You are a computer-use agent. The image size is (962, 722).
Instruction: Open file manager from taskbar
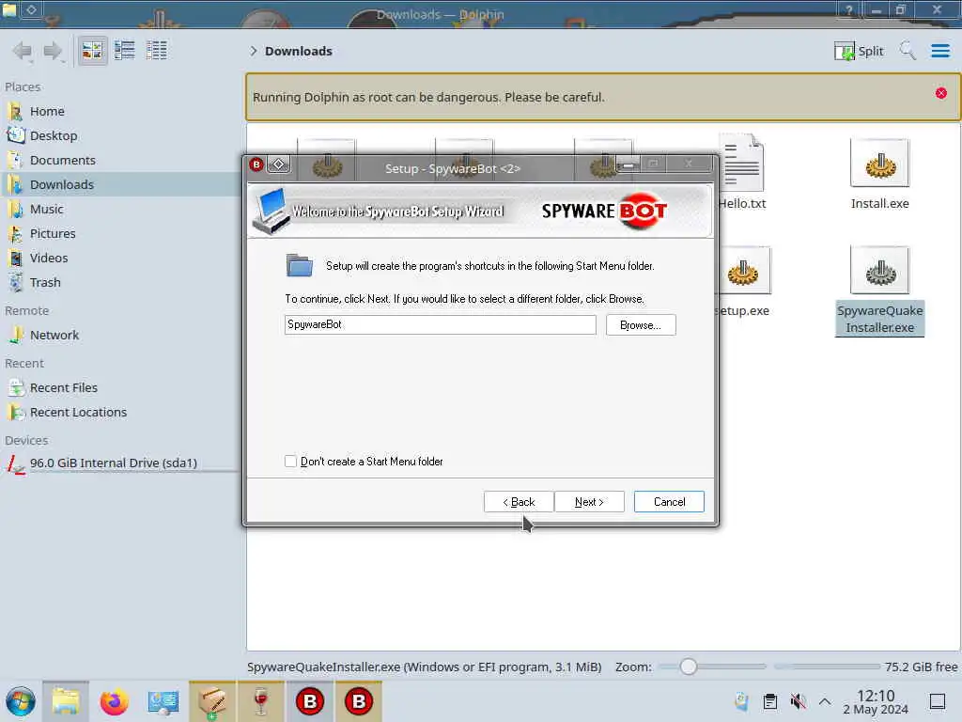[x=66, y=701]
